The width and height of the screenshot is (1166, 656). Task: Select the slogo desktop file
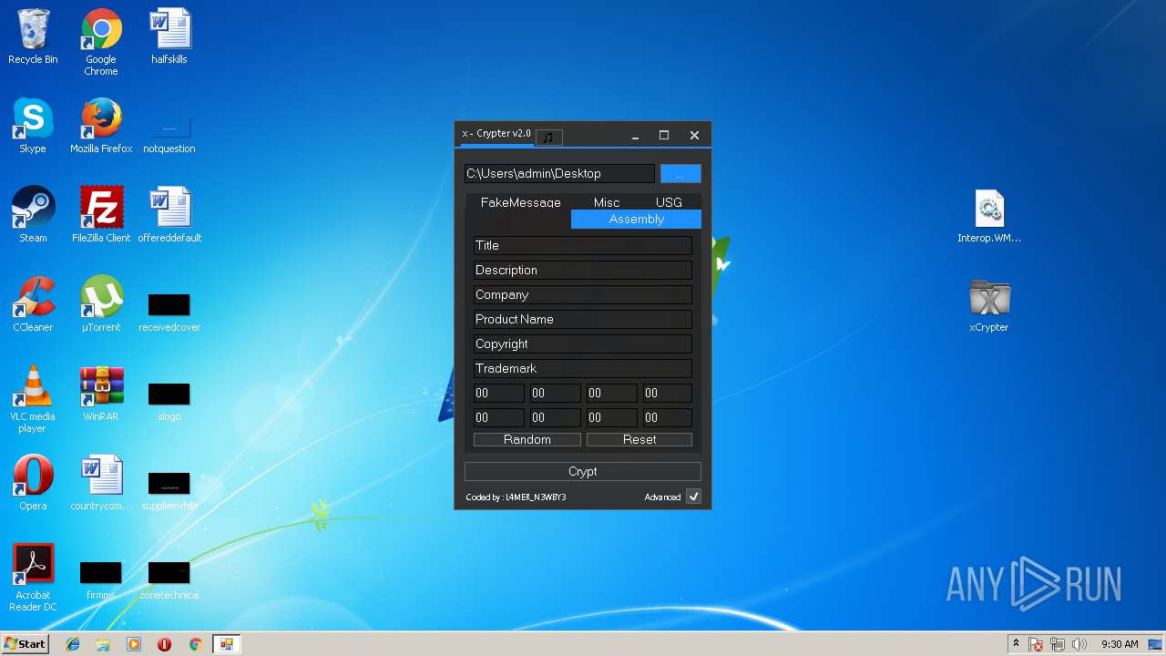(169, 402)
